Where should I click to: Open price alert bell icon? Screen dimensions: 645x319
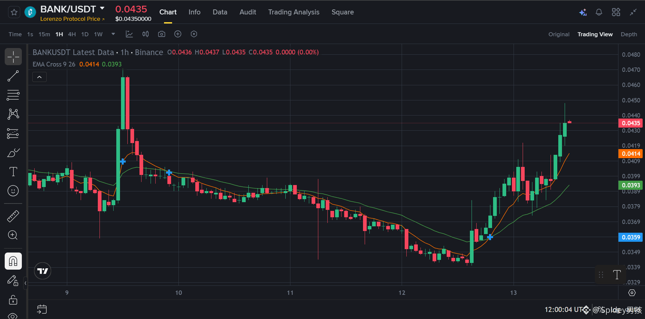point(599,12)
